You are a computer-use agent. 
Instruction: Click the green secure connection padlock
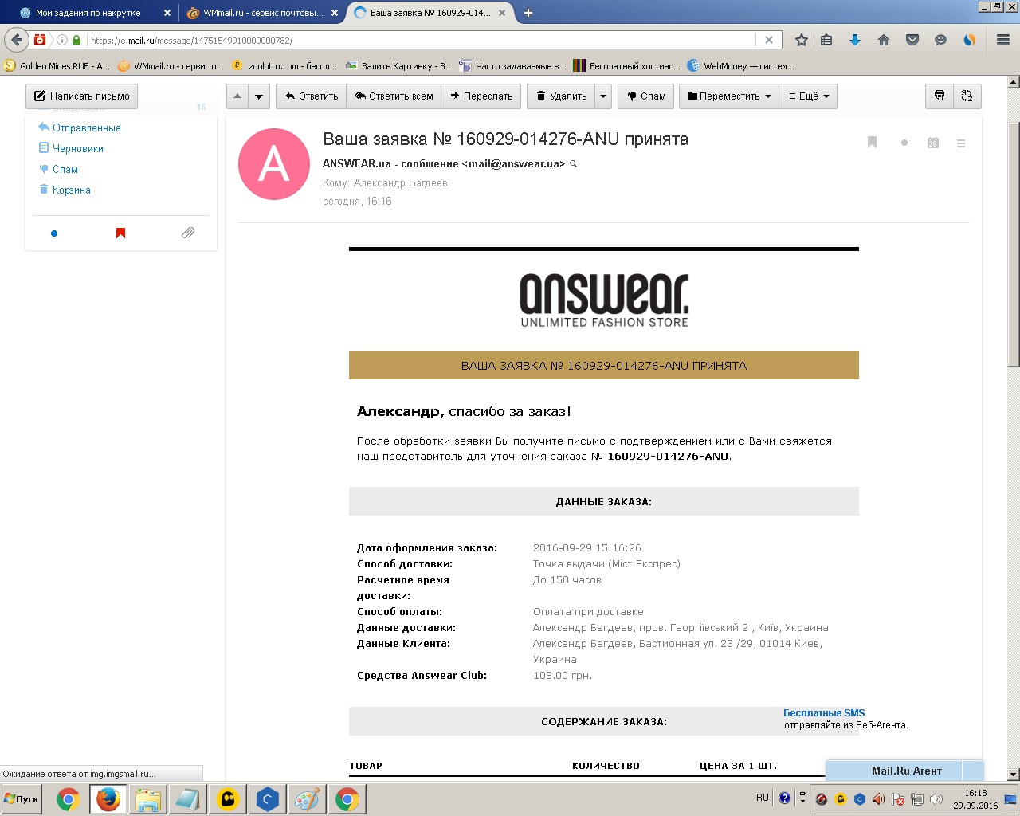[x=76, y=40]
